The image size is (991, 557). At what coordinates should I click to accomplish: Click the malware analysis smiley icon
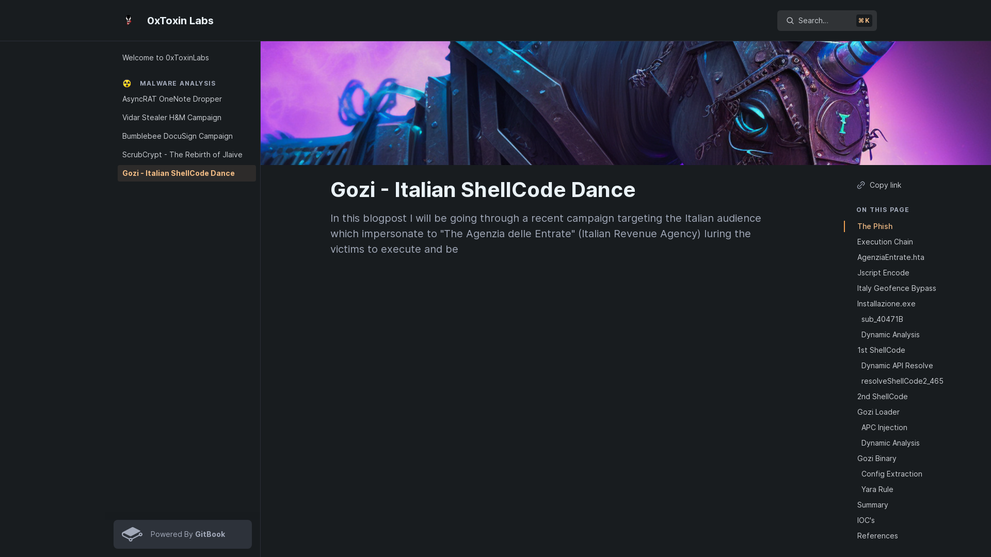[126, 83]
